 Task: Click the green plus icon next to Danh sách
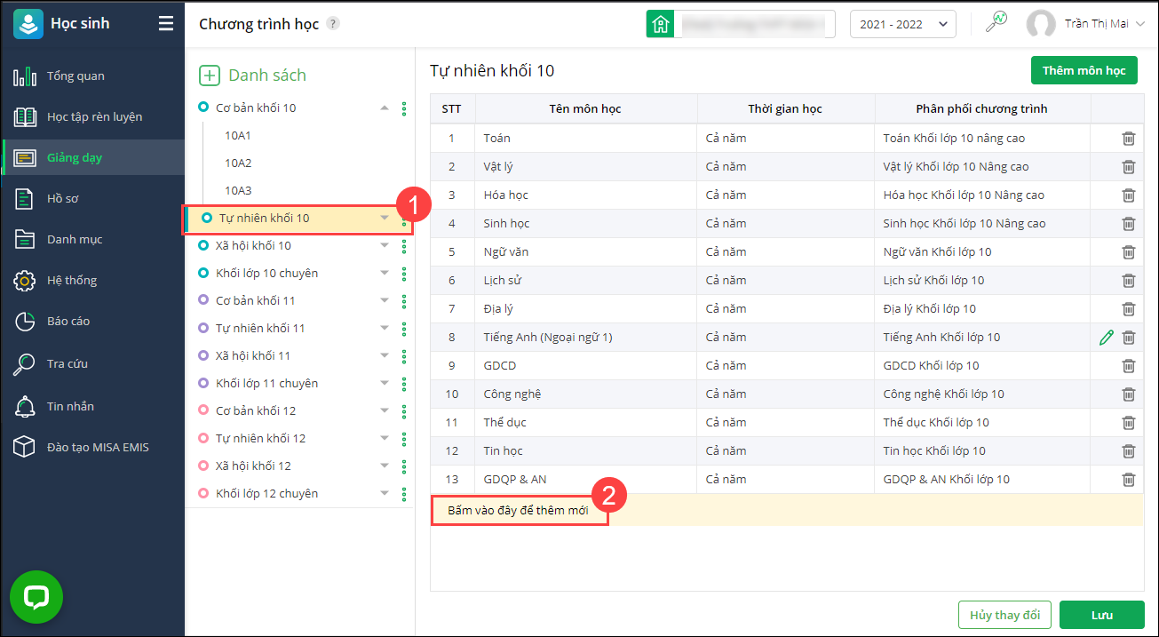210,76
